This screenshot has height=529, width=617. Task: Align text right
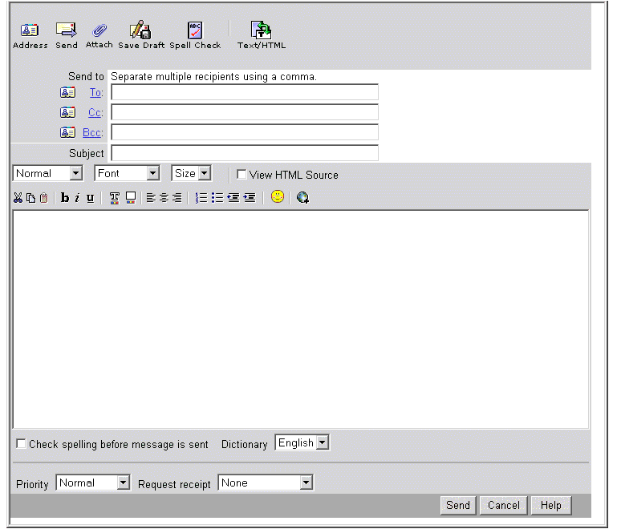point(177,198)
